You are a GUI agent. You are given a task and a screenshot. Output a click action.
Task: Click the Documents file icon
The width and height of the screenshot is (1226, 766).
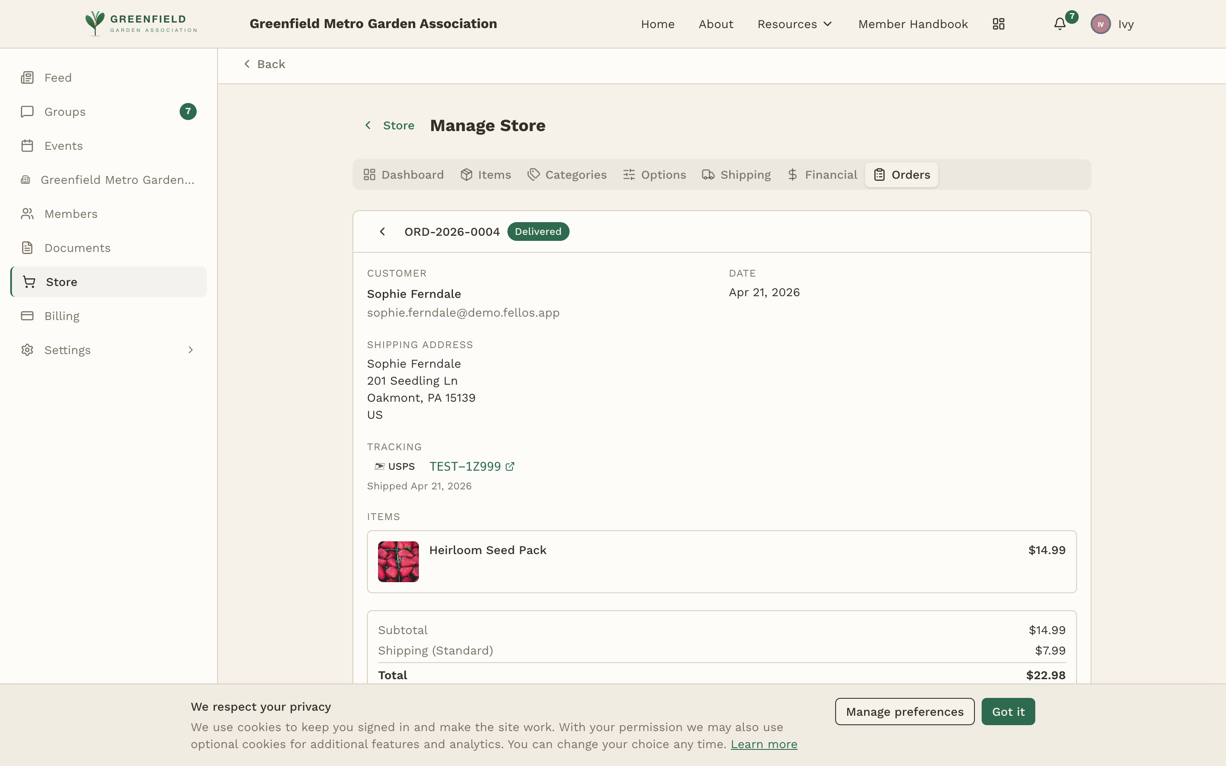click(27, 248)
